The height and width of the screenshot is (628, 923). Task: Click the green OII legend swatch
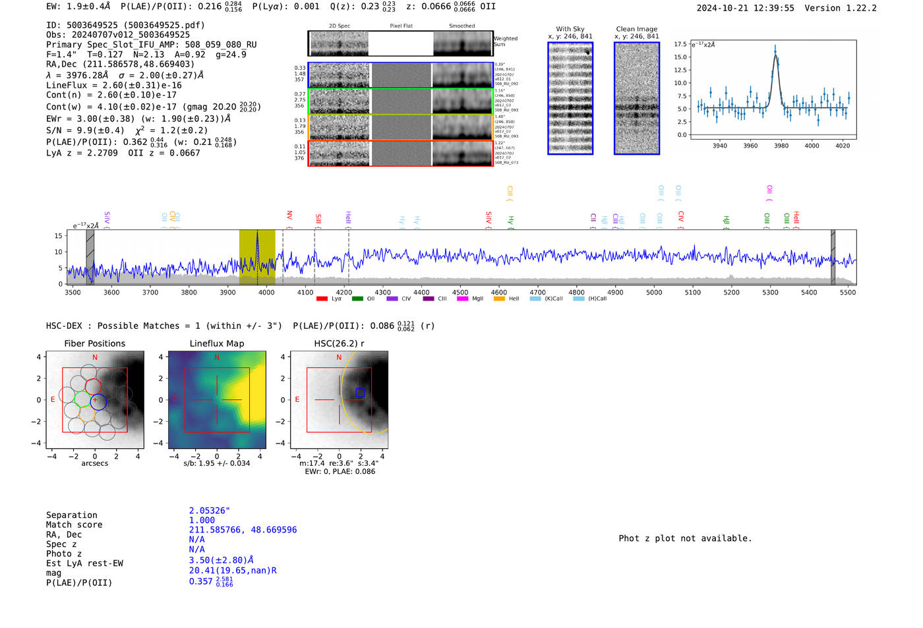point(357,299)
